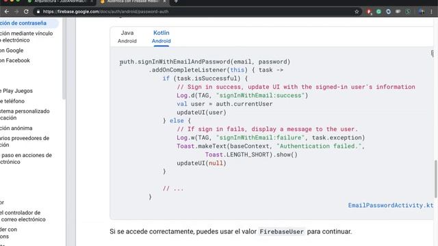
Task: Click the '.addOnCompleteListener(this)' code line
Action: click(x=216, y=70)
